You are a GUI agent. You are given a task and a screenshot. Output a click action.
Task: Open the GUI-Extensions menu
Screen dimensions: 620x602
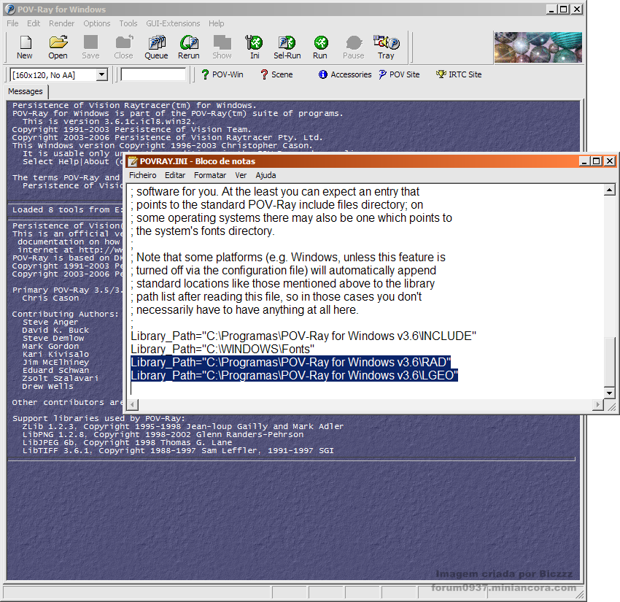coord(173,23)
